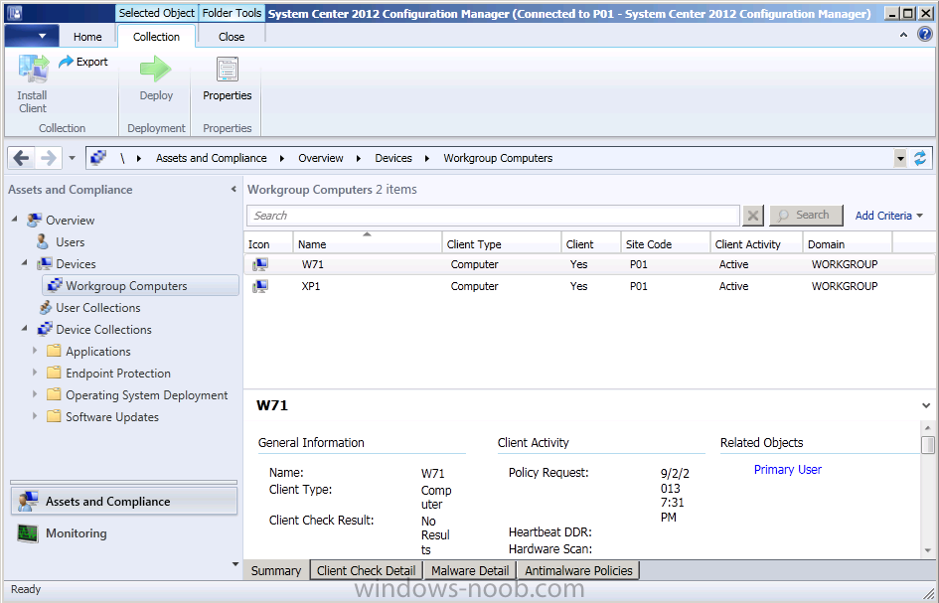Image resolution: width=939 pixels, height=603 pixels.
Task: Clear the search with the X button
Action: click(x=753, y=216)
